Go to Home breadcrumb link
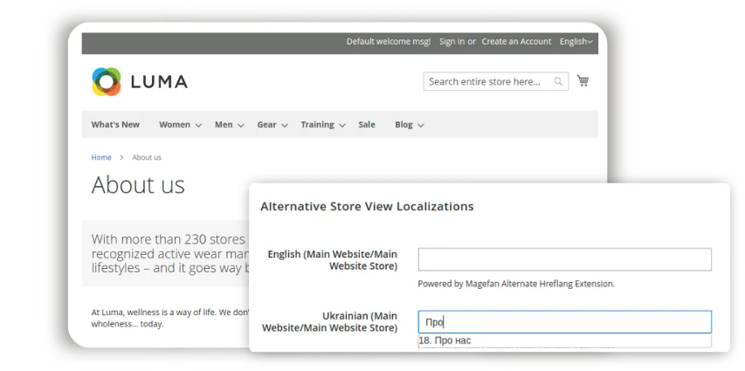The image size is (745, 371). tap(101, 157)
